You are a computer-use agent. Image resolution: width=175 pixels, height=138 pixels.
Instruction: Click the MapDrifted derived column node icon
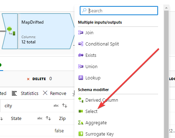[11, 31]
